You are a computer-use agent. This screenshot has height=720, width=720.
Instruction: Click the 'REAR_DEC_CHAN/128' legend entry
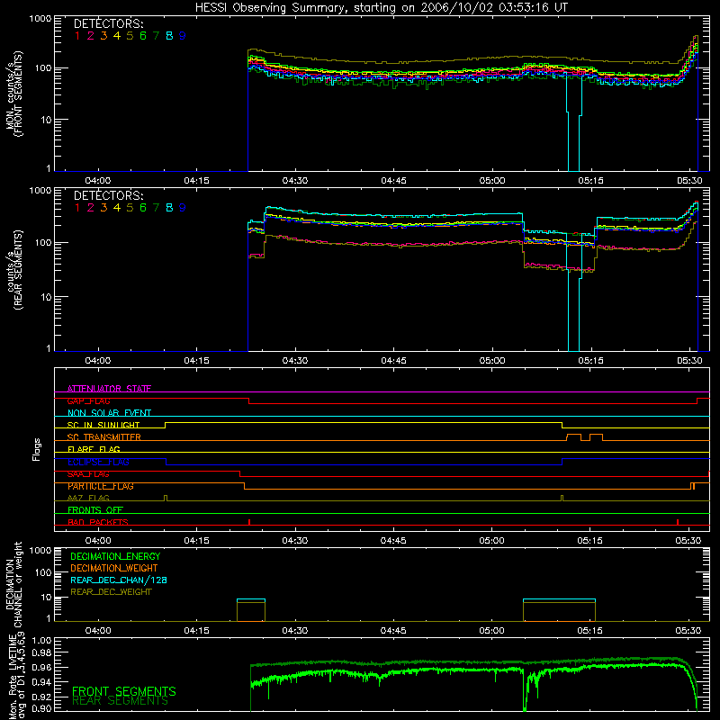tap(119, 580)
